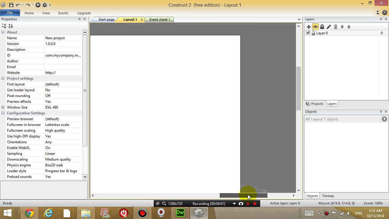
Task: Move layer up with the up arrow
Action: click(x=342, y=27)
